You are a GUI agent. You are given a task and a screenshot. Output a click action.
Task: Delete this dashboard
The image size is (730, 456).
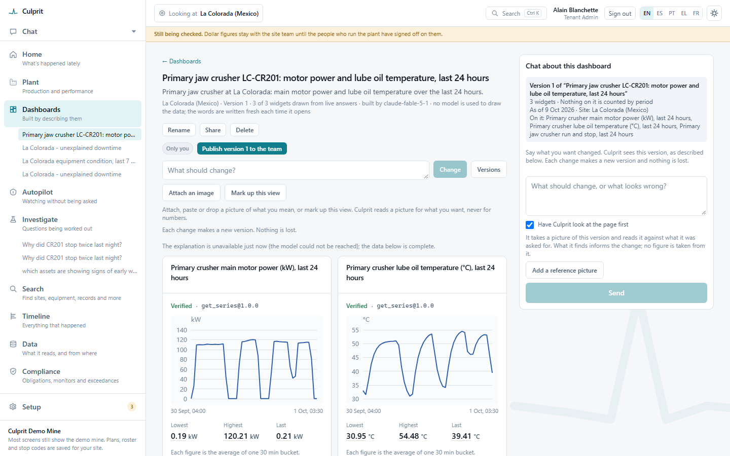click(245, 130)
